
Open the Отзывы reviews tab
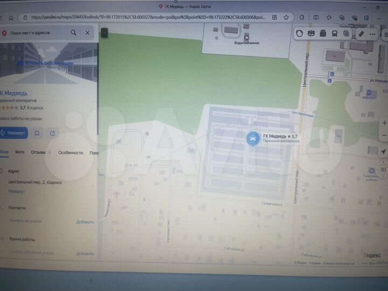(39, 153)
